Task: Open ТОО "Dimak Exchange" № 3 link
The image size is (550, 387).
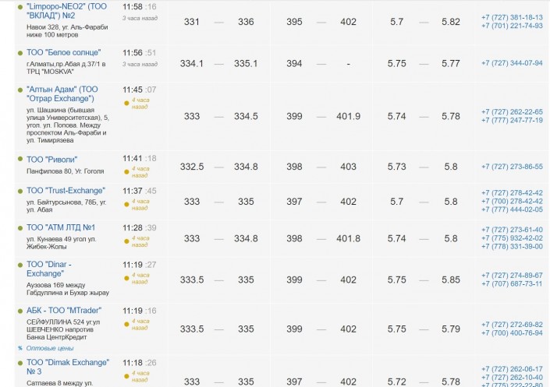Action: pyautogui.click(x=68, y=367)
